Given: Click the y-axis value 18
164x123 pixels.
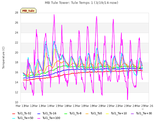Looking at the screenshot, I should click(16, 63).
